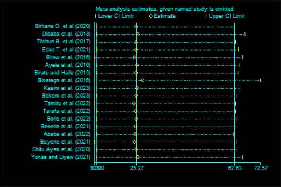Viewport: 281px width, 187px height.
Task: Select the 'Tamiru et al (2022)' study label
Action: pyautogui.click(x=67, y=103)
